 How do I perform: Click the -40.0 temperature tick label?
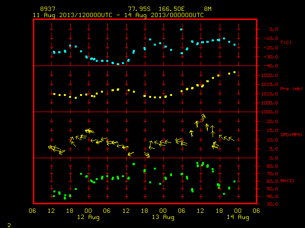(x=271, y=66)
